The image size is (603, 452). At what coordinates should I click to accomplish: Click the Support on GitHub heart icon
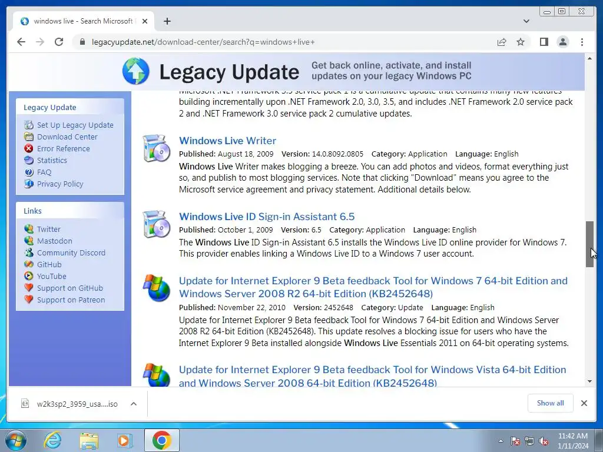pos(29,288)
